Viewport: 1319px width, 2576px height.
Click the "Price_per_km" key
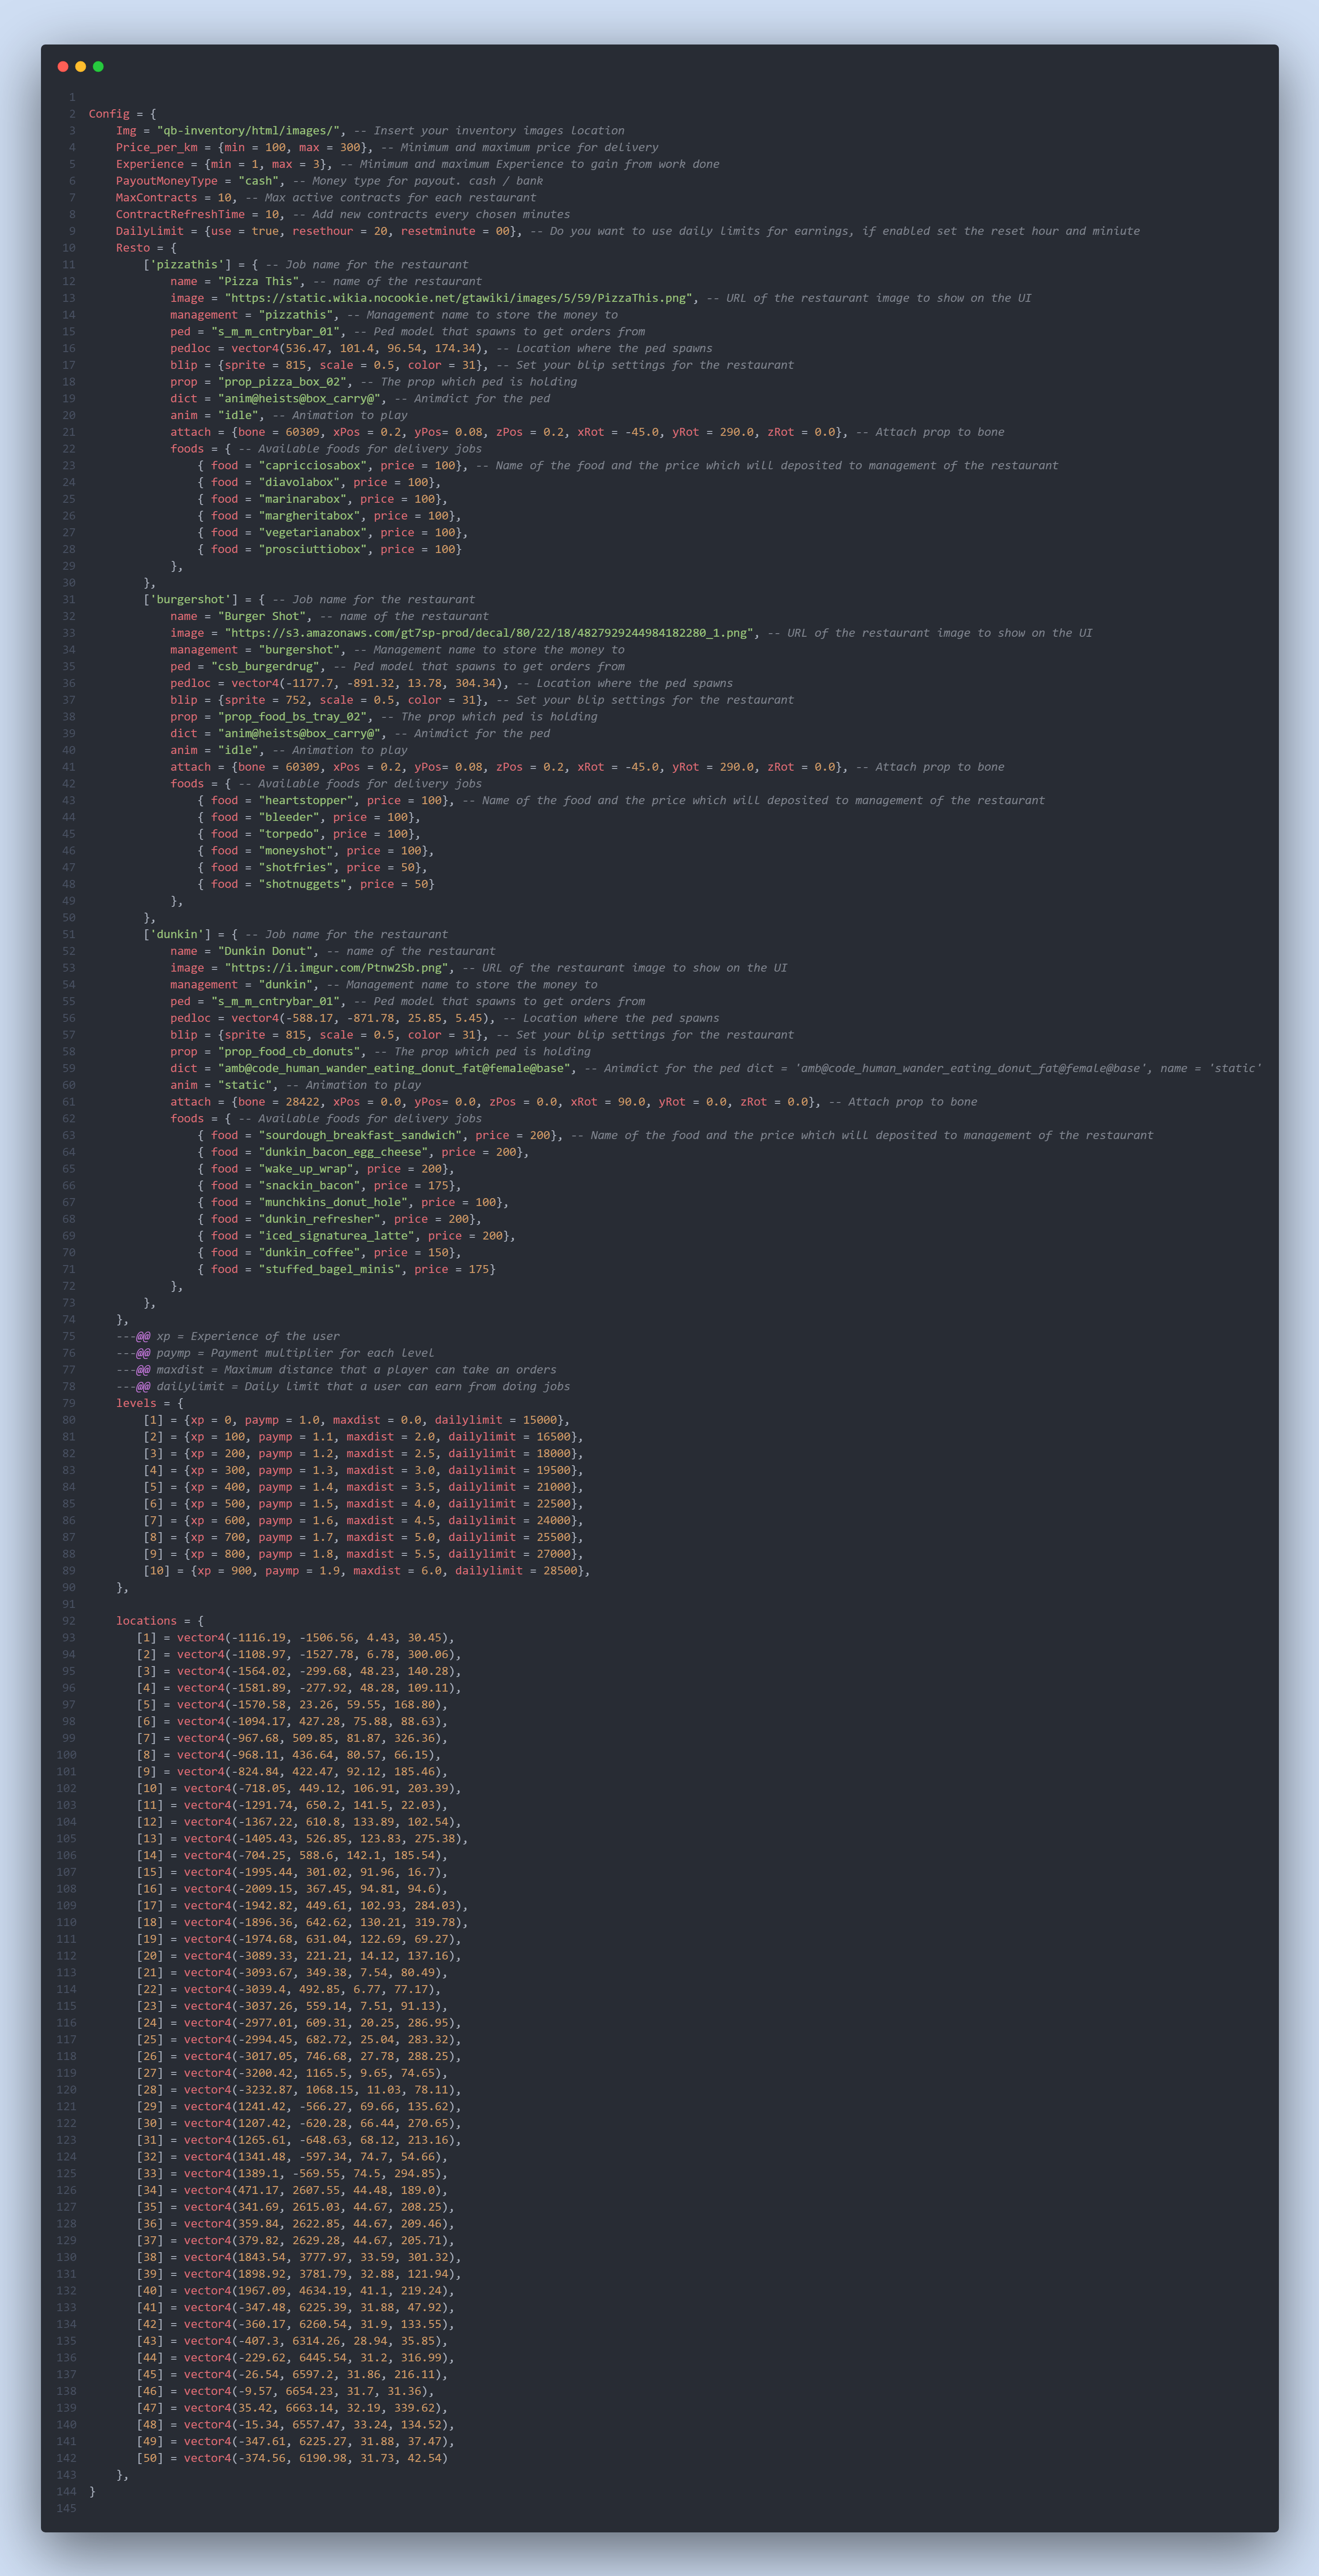click(x=156, y=147)
